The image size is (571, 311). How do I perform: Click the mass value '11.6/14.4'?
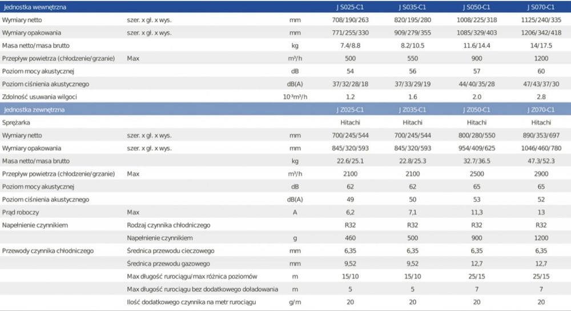(476, 46)
